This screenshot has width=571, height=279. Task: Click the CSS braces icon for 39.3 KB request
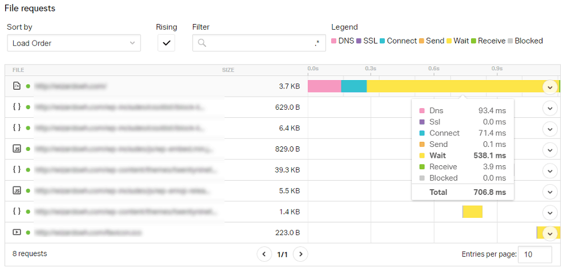(x=17, y=170)
